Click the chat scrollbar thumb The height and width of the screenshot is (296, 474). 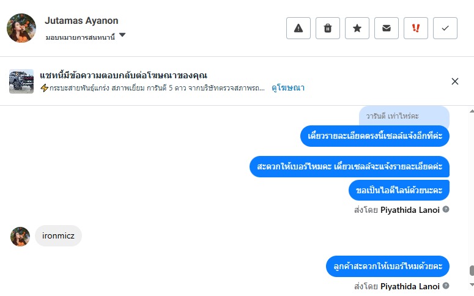[x=471, y=271]
